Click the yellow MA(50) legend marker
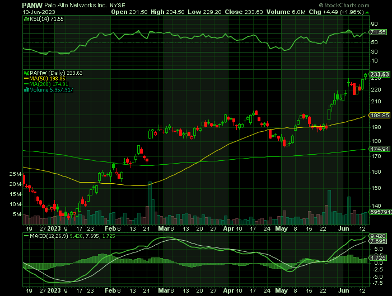 click(x=25, y=78)
